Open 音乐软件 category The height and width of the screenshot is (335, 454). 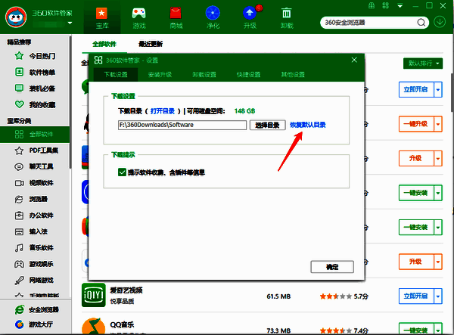(34, 248)
